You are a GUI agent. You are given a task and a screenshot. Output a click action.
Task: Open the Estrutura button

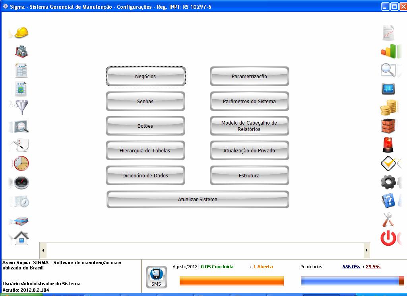click(x=250, y=175)
